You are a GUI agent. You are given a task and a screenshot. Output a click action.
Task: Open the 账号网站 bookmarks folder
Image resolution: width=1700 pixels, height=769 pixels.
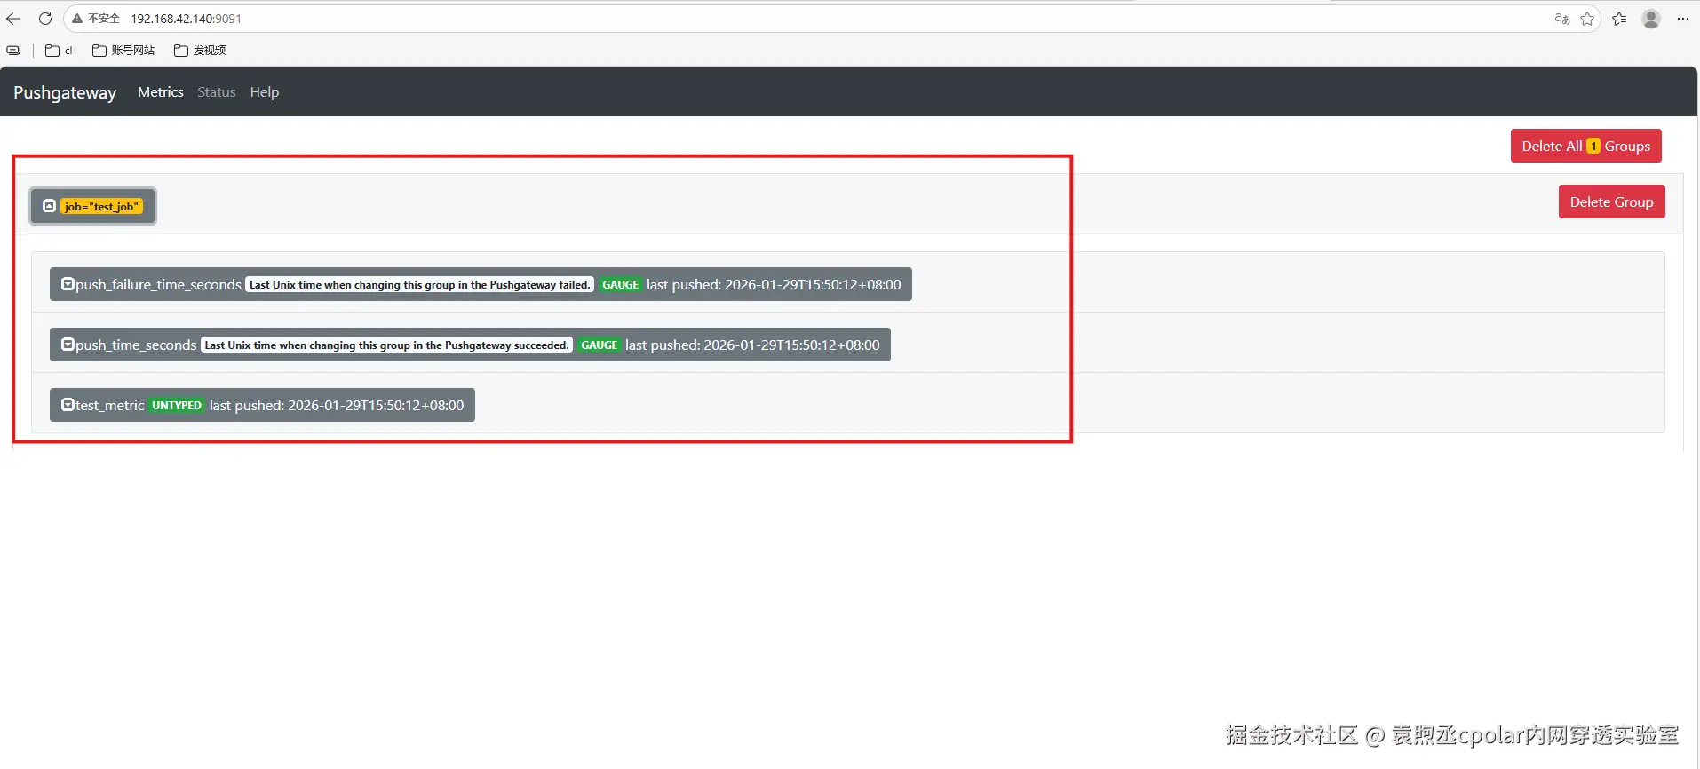tap(123, 51)
